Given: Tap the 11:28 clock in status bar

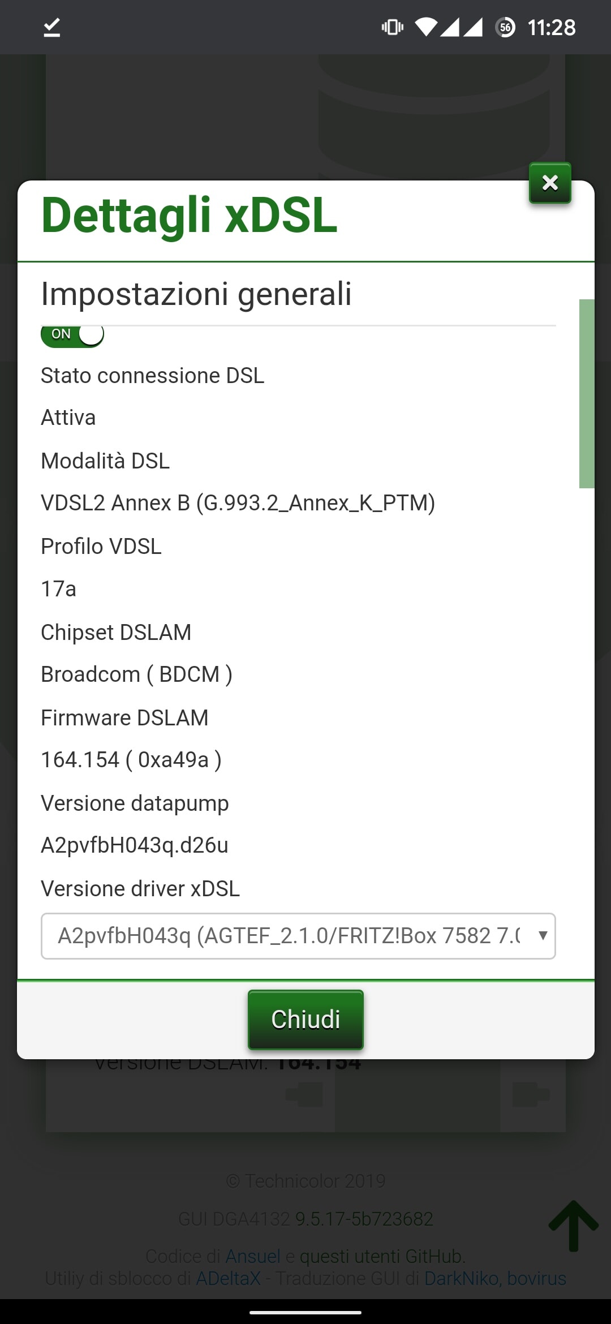Looking at the screenshot, I should (x=551, y=27).
